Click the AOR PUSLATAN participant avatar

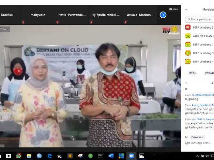pyautogui.click(x=188, y=36)
